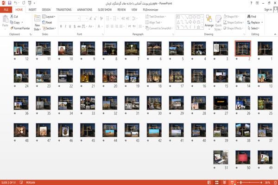This screenshot has height=185, width=278.
Task: Expand the Text Direction dropdown
Action: [156, 17]
